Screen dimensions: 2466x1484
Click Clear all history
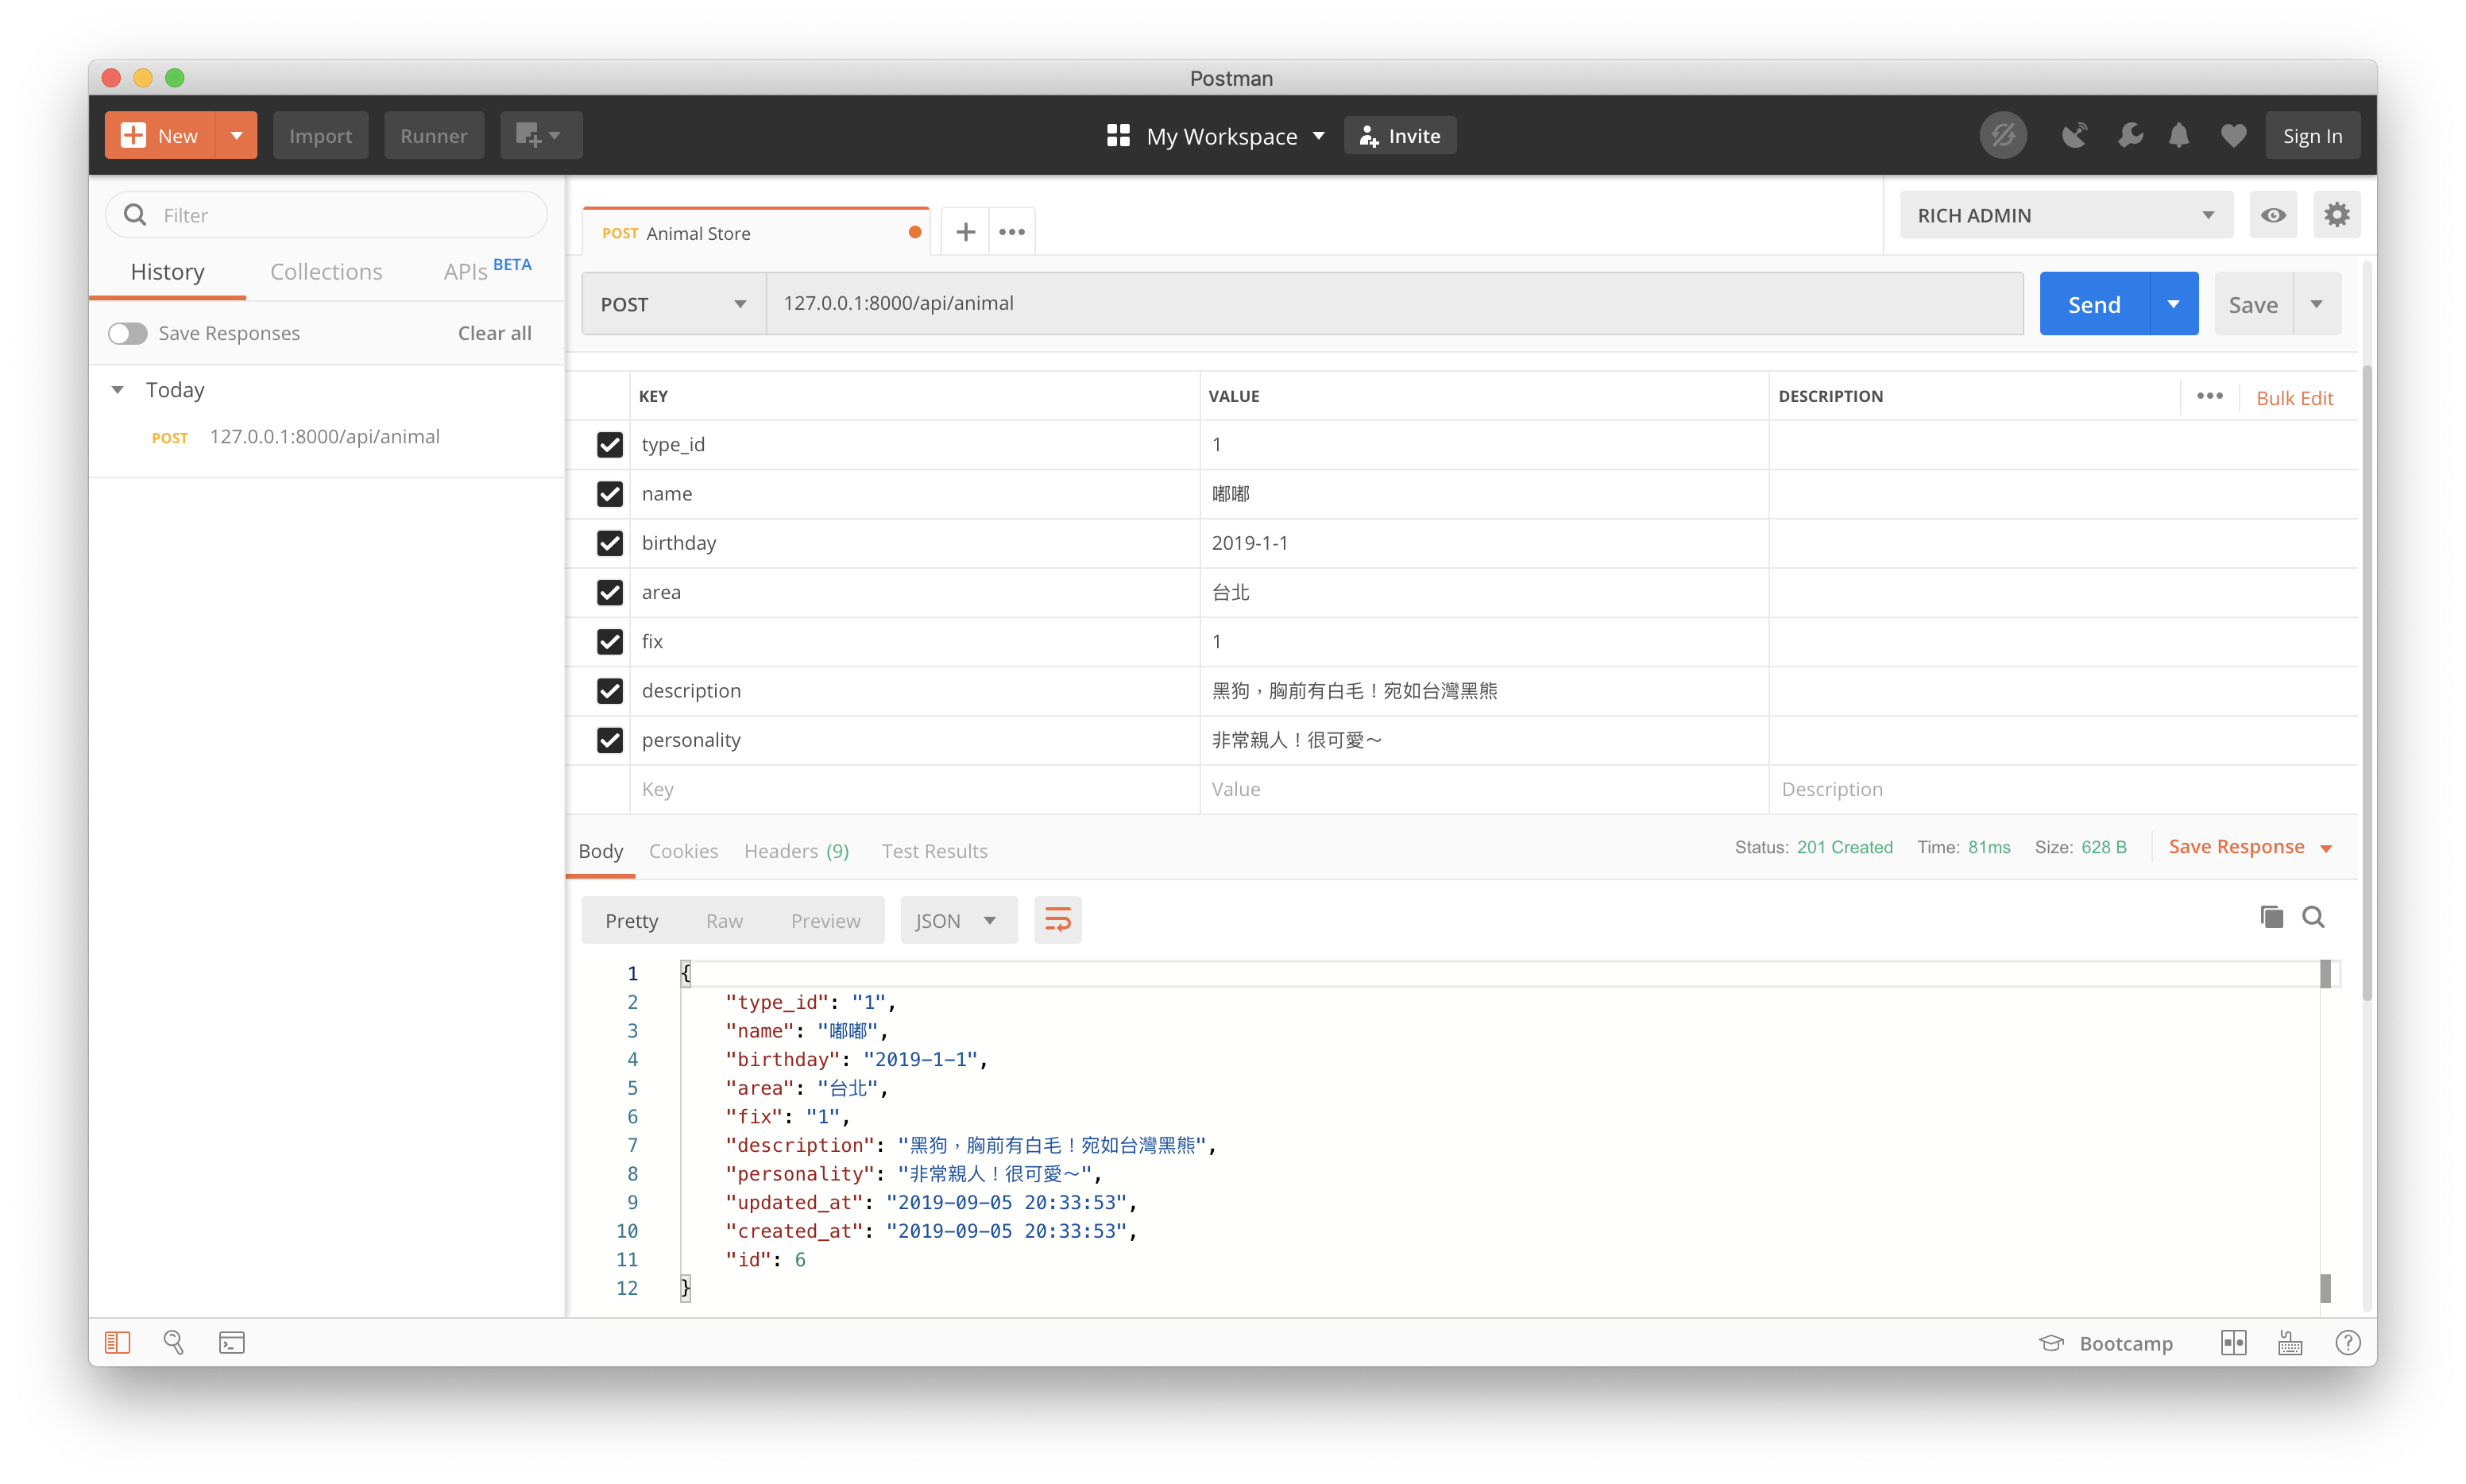pyautogui.click(x=494, y=333)
